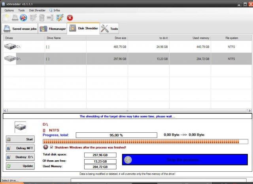The width and height of the screenshot is (253, 184).
Task: Click the blue Stop the process button
Action: pyautogui.click(x=185, y=160)
